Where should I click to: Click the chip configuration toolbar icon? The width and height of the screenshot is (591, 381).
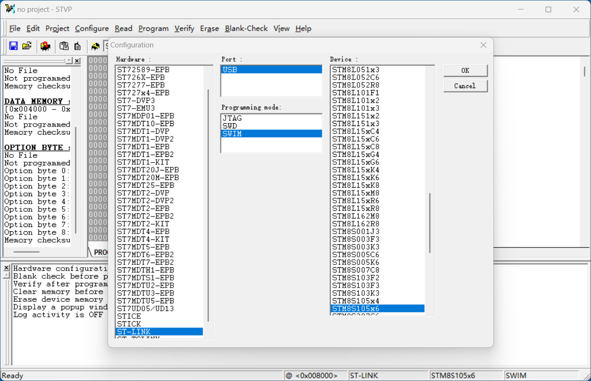click(x=45, y=46)
